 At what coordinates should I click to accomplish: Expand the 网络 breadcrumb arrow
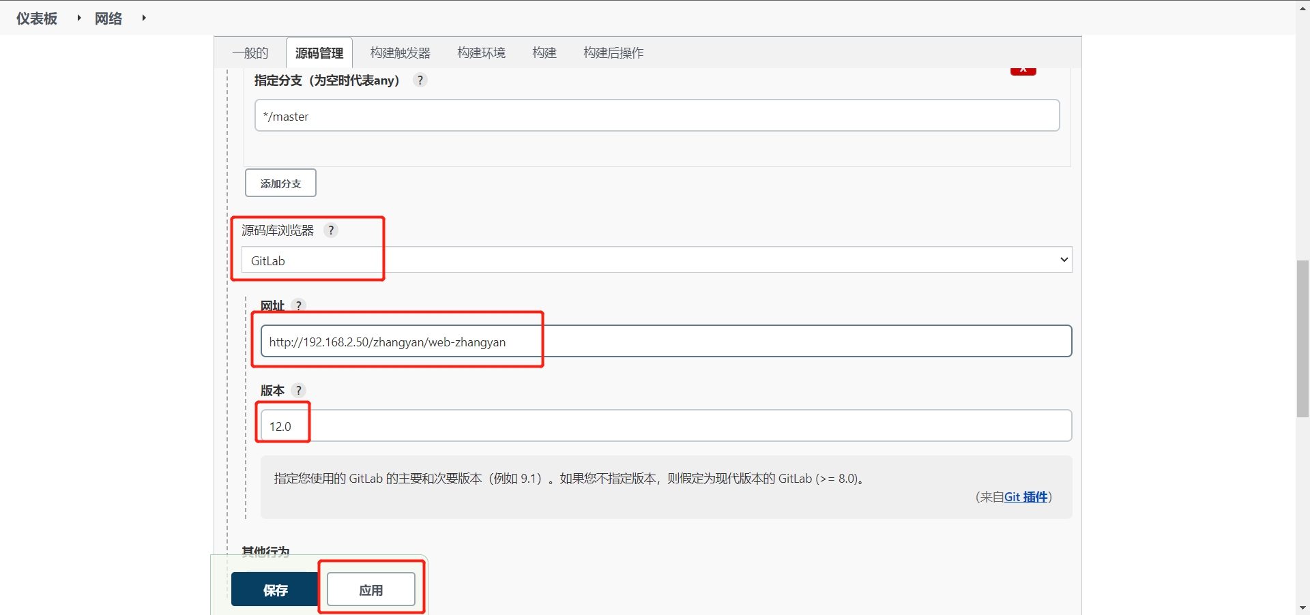144,18
